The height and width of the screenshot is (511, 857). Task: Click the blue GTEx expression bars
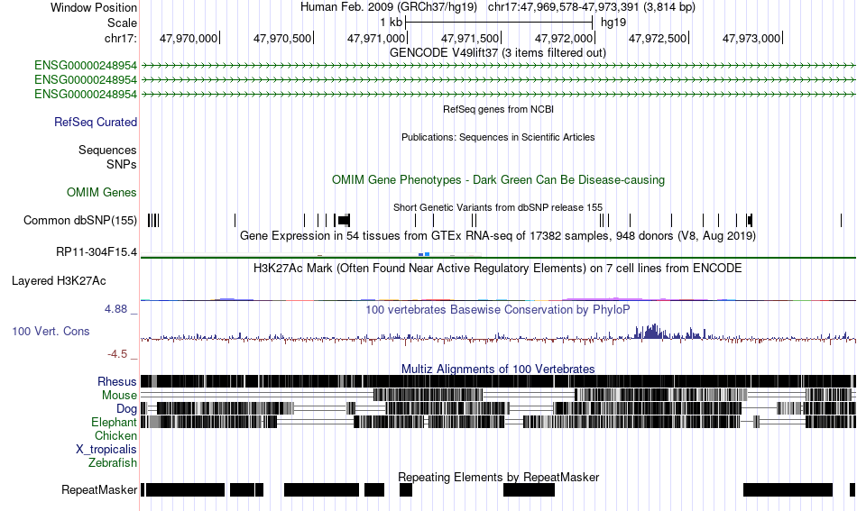424,254
